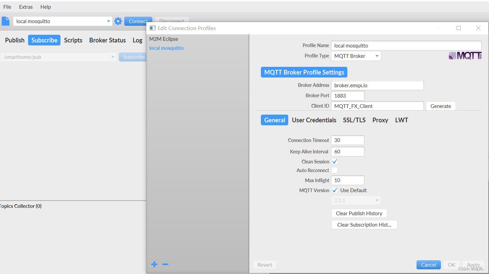Click the Topics Collector (0) label
489x274 pixels.
click(x=21, y=206)
